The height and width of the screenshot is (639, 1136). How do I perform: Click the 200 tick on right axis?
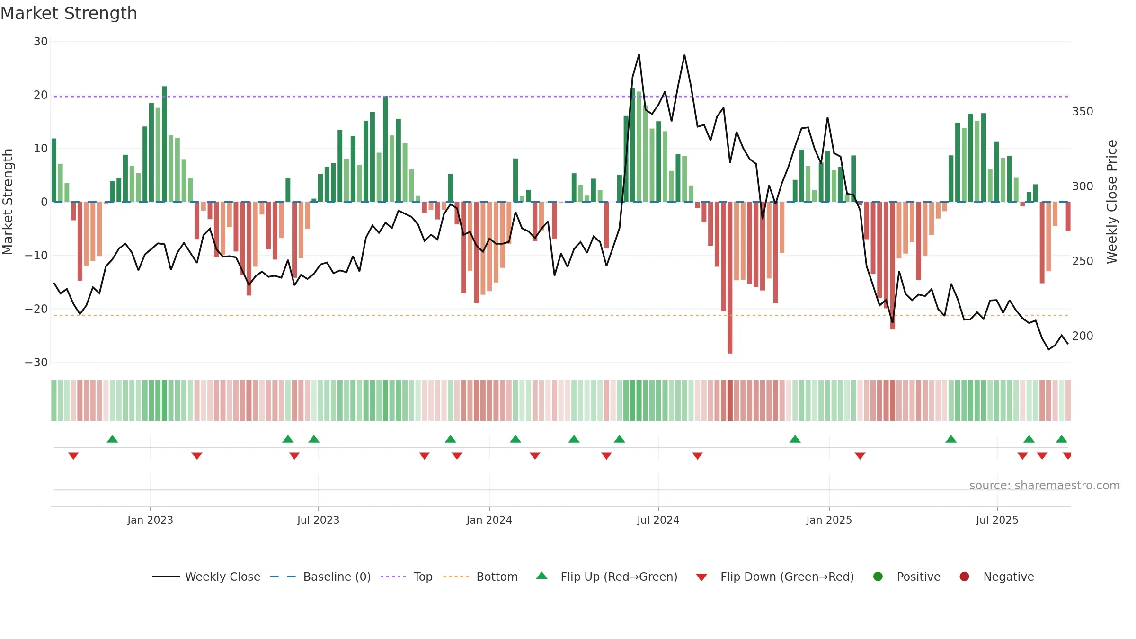(x=1083, y=336)
